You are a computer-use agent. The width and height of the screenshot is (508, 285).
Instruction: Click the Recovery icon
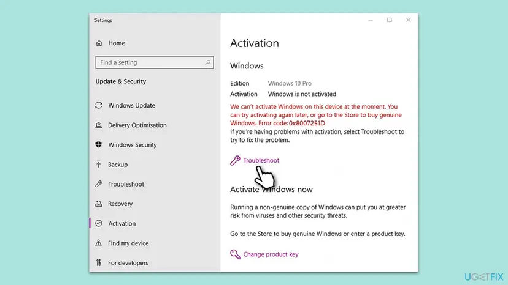pos(99,204)
